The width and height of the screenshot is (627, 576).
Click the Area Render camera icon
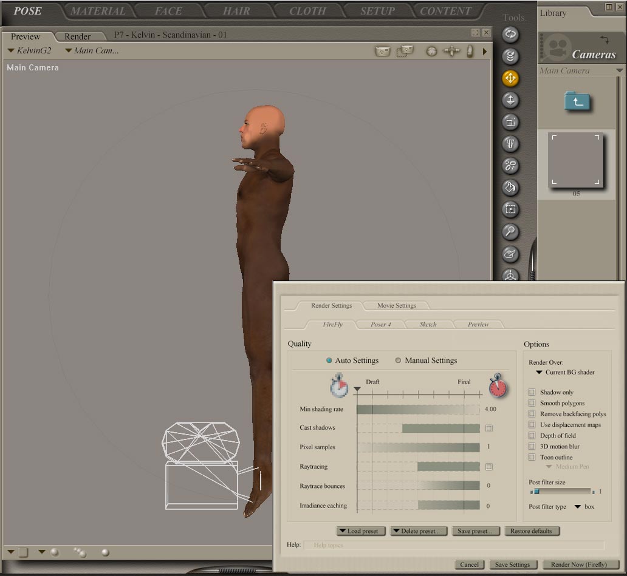click(x=405, y=52)
